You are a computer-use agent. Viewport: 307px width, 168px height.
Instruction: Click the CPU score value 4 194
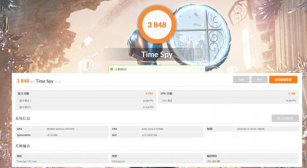point(292,94)
